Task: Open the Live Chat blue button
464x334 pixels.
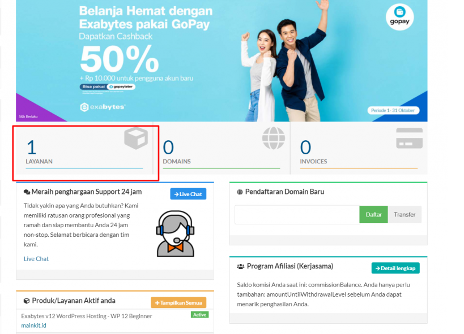Action: pos(188,194)
